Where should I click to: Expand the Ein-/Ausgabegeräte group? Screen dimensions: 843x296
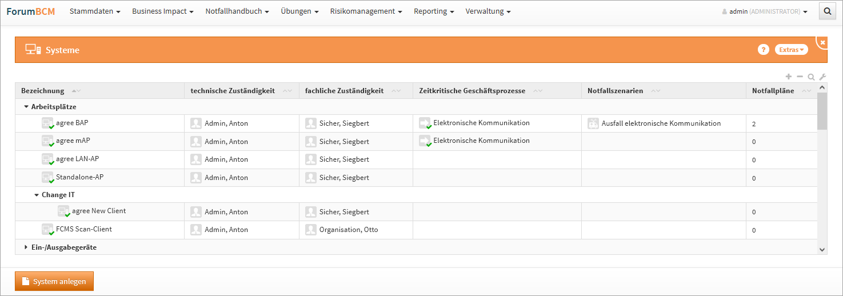click(26, 247)
